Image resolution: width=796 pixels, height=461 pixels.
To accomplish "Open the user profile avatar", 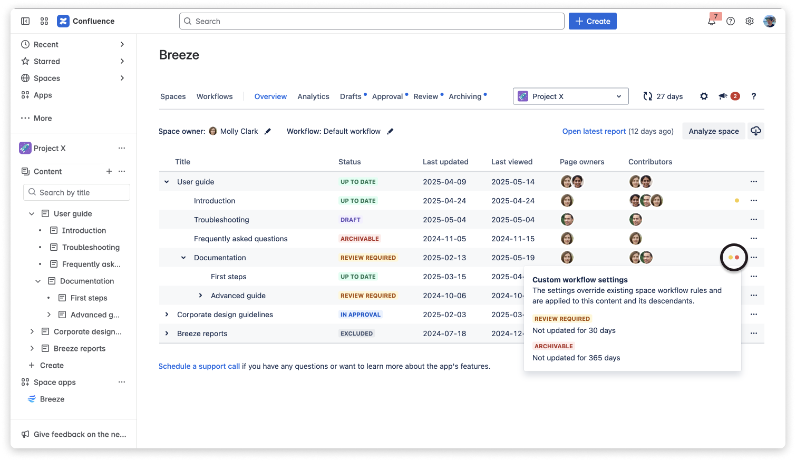I will coord(770,21).
